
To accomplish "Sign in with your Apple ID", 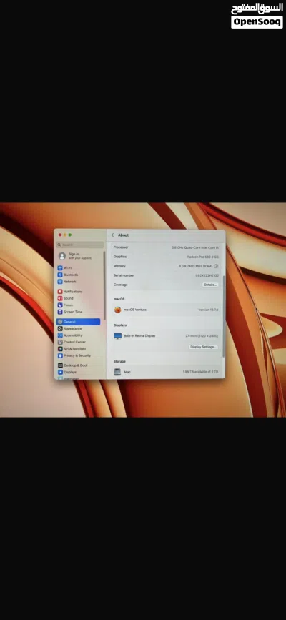I will [79, 256].
